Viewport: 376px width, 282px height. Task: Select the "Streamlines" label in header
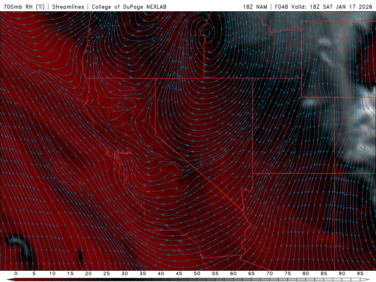pos(68,7)
